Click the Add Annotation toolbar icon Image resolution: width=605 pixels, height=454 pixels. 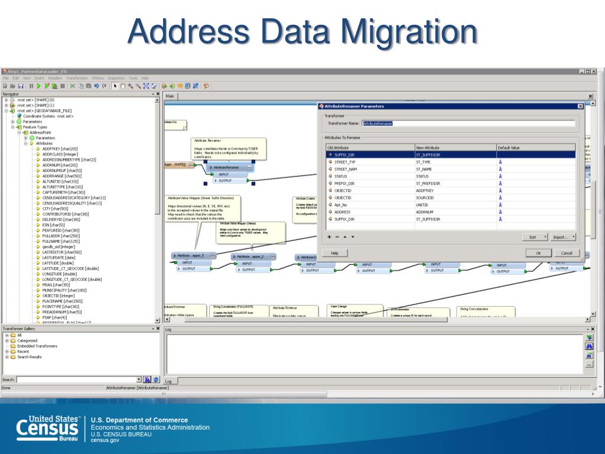pyautogui.click(x=180, y=86)
